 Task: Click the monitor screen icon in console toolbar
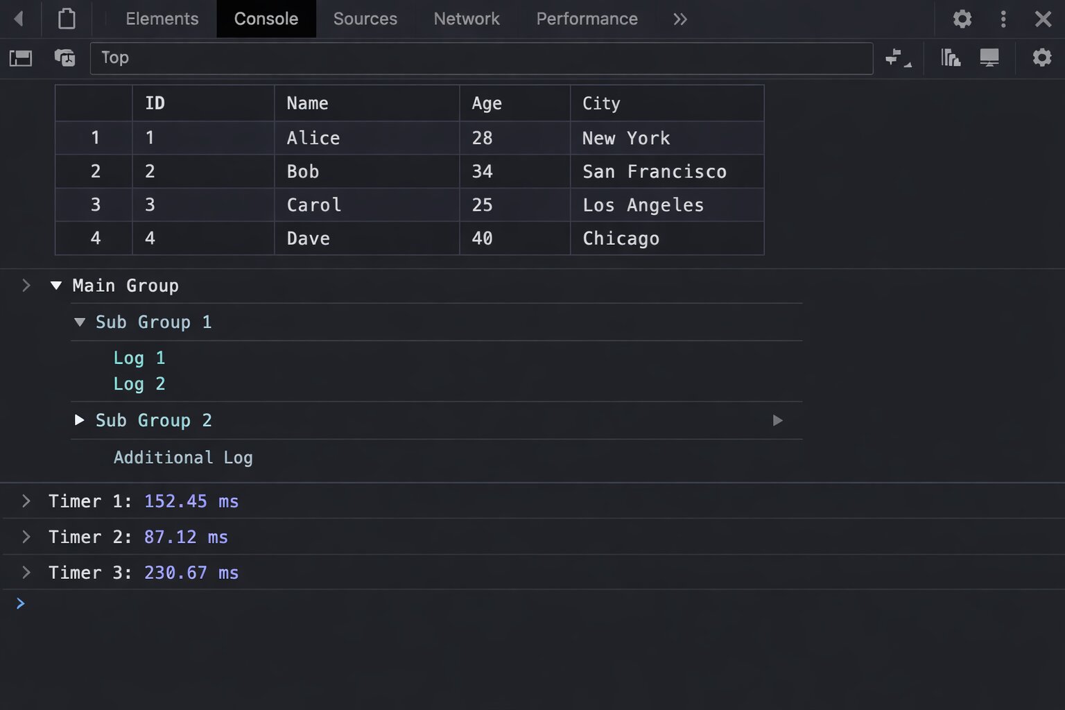pyautogui.click(x=989, y=58)
